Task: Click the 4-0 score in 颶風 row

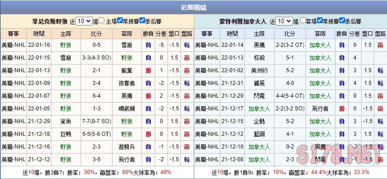Action: [290, 83]
